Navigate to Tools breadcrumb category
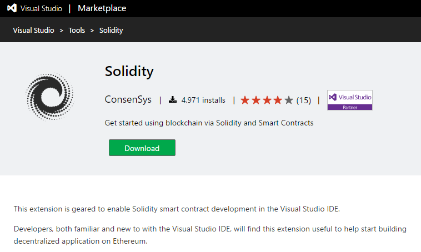 (x=77, y=31)
